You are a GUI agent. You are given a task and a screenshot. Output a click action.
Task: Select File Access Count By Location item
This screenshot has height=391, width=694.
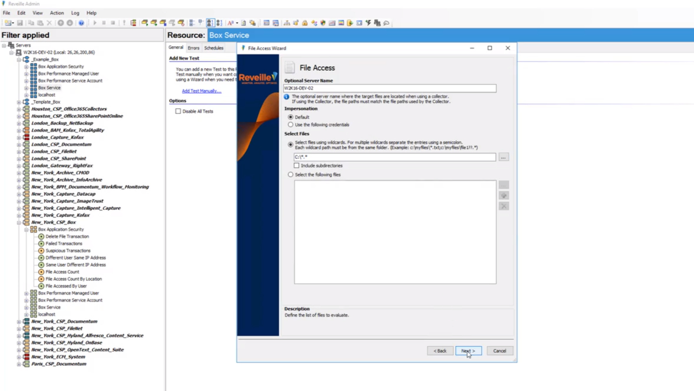click(x=74, y=279)
